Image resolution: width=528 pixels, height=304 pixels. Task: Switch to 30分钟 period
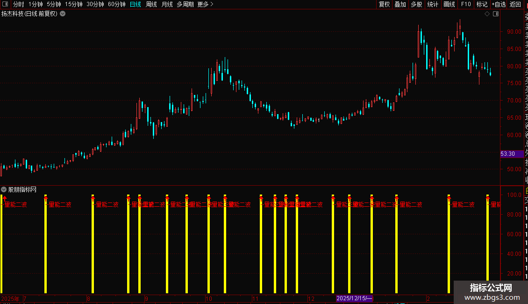(95, 4)
